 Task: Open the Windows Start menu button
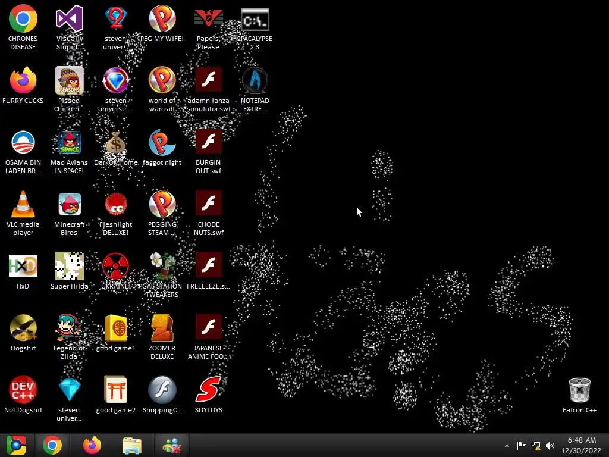(16, 445)
